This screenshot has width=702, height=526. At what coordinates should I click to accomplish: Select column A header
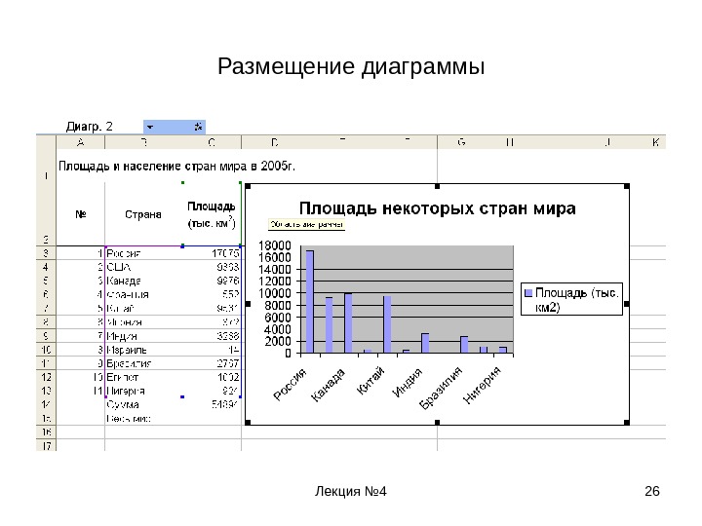pyautogui.click(x=81, y=142)
